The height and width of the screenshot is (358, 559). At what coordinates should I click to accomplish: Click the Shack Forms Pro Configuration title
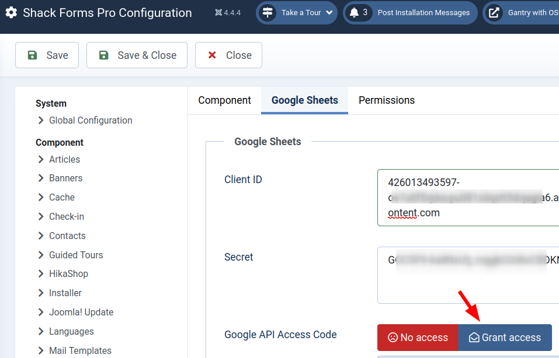107,13
